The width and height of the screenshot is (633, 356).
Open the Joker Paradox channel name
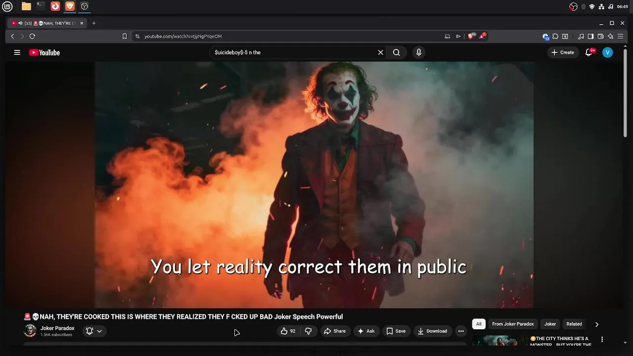pos(57,328)
